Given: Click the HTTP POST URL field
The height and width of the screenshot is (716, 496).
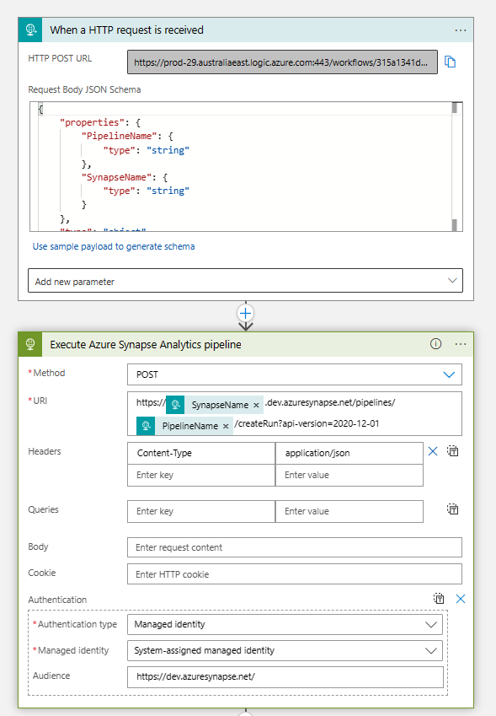Looking at the screenshot, I should click(282, 62).
